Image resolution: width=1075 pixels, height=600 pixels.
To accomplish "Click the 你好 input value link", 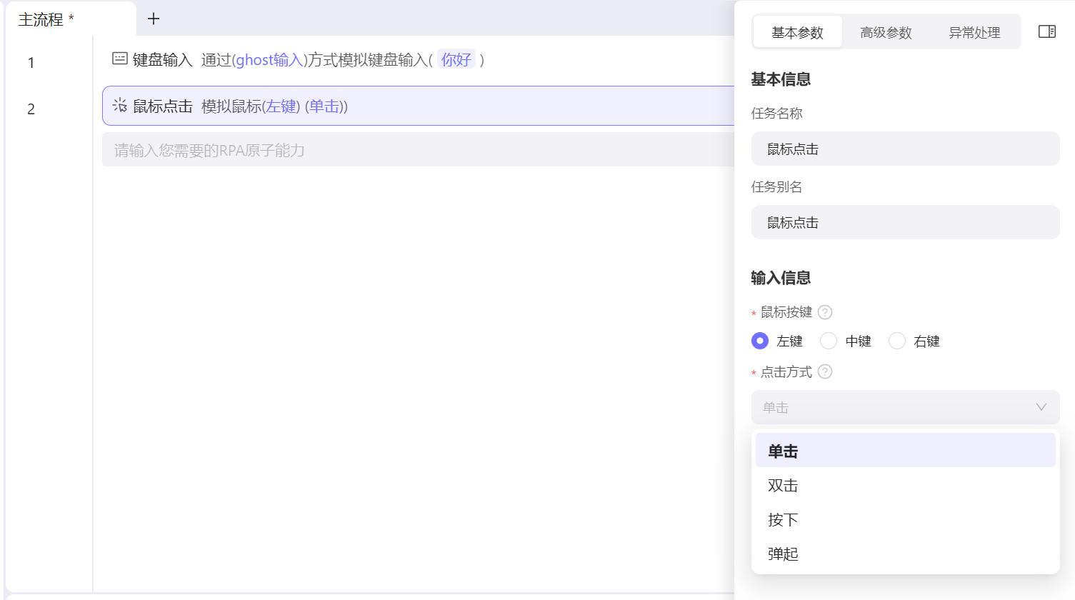I will (x=456, y=60).
